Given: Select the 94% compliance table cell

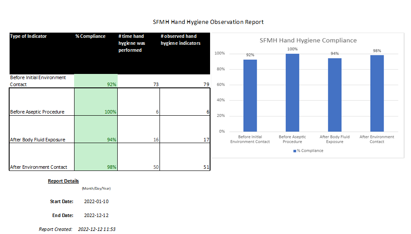Looking at the screenshot, I should (x=96, y=129).
